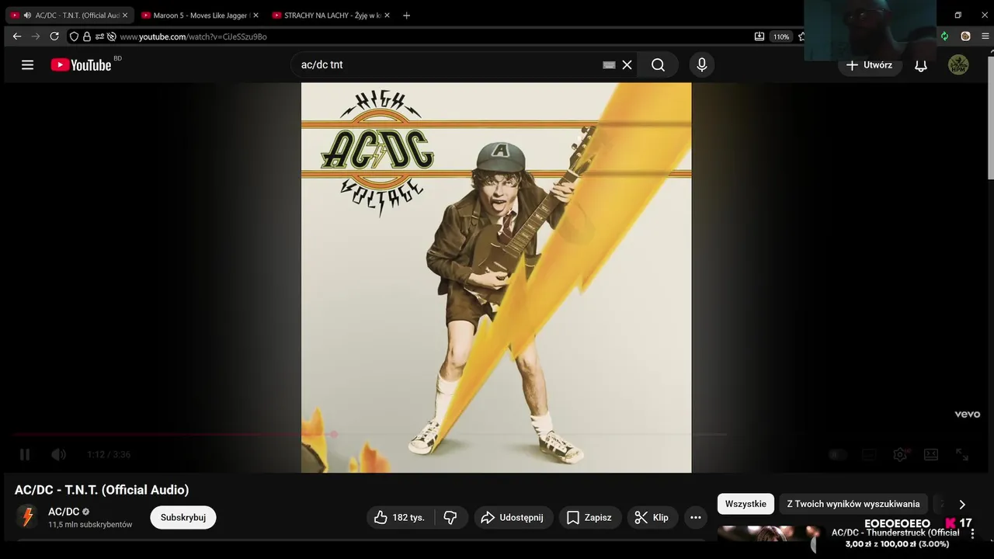Open tracking protection shield panel
This screenshot has height=559, width=994.
[74, 36]
